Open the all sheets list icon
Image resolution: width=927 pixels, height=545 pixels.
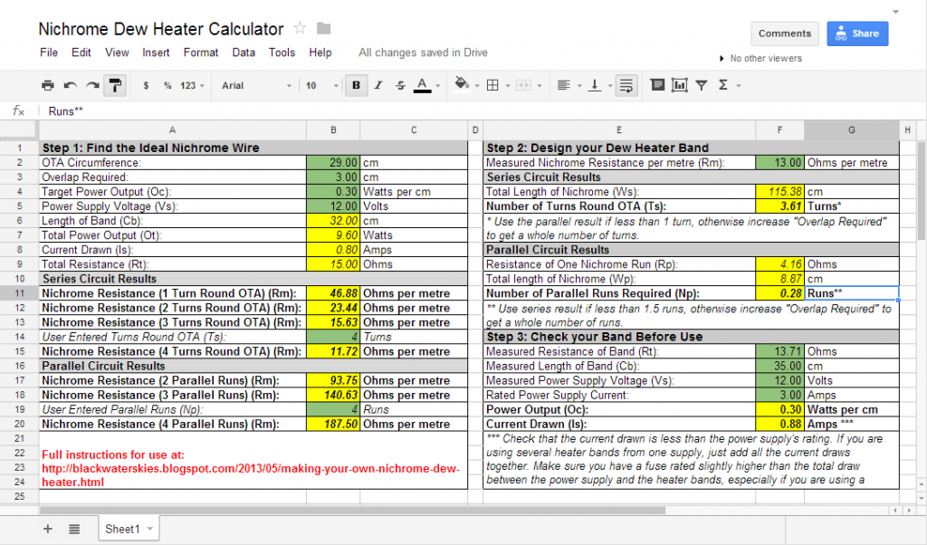coord(74,529)
